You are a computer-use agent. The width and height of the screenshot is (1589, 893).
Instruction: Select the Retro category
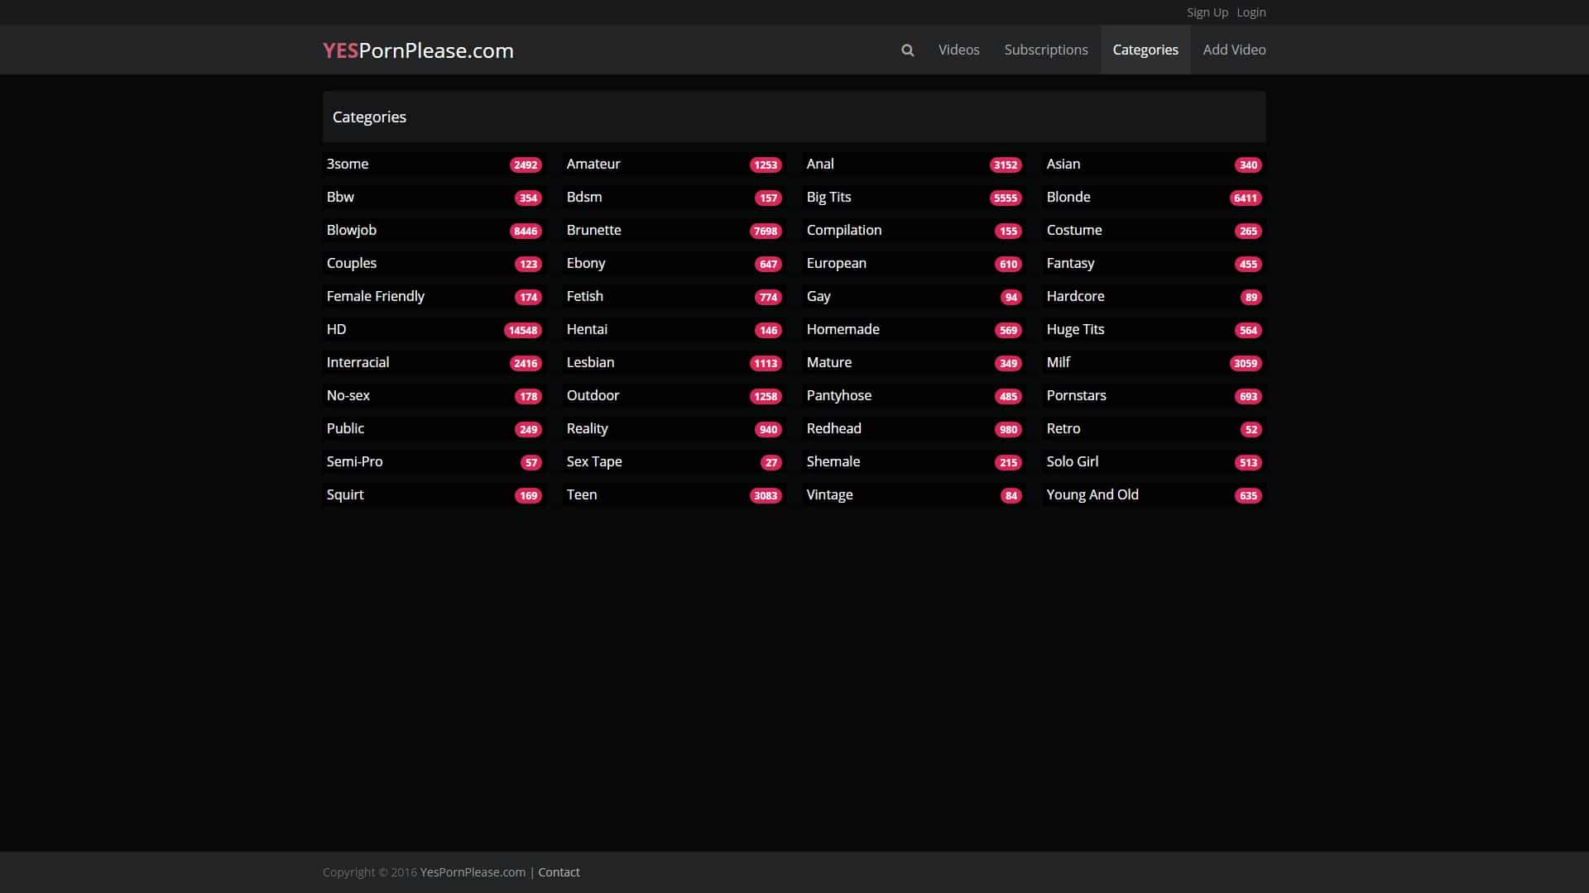tap(1063, 428)
